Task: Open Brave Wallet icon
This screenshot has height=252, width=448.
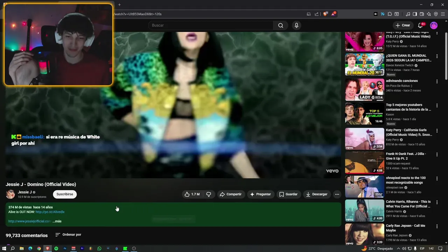Action: [x=422, y=14]
